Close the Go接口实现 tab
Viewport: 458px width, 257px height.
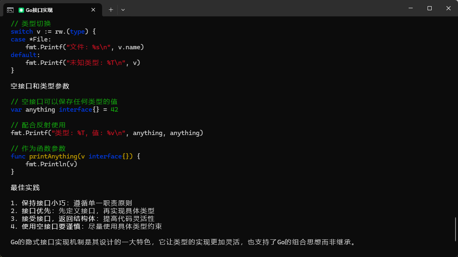[93, 9]
